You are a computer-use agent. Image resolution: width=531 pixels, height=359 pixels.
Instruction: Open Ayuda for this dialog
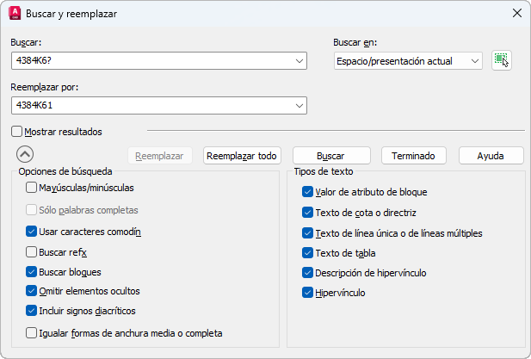(x=491, y=156)
